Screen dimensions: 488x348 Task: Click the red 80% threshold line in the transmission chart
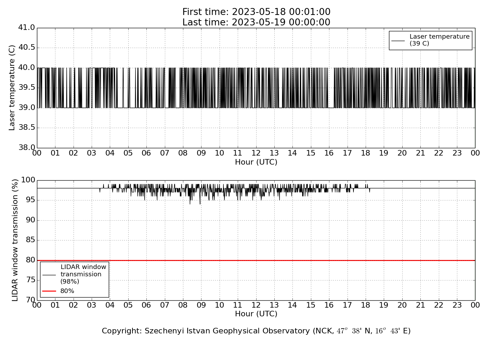(x=256, y=260)
